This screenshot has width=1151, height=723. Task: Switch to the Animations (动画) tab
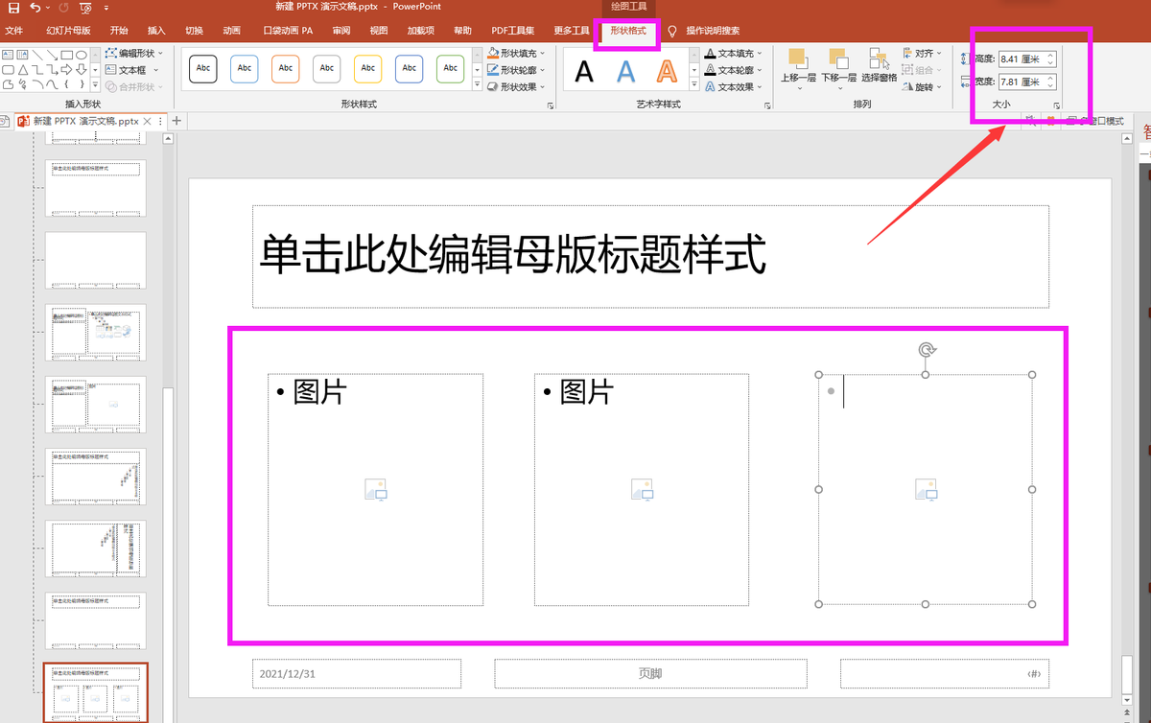click(231, 31)
